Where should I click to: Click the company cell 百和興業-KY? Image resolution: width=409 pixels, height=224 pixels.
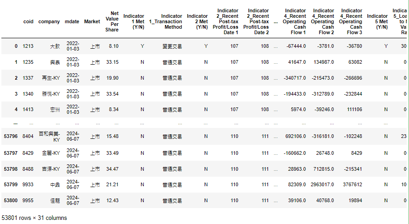pos(50,137)
